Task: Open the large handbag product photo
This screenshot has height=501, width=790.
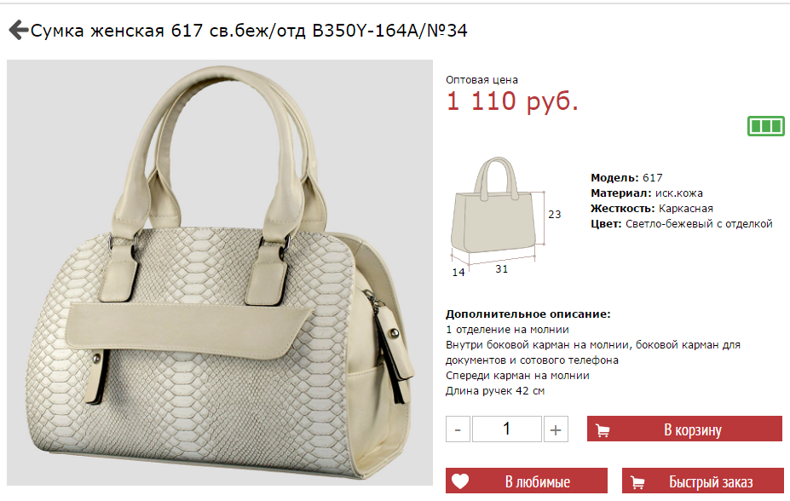Action: (220, 273)
